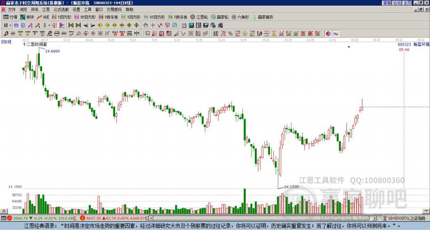The width and height of the screenshot is (430, 230).
Task: Open the T数字表 time number table
Action: [x=178, y=17]
